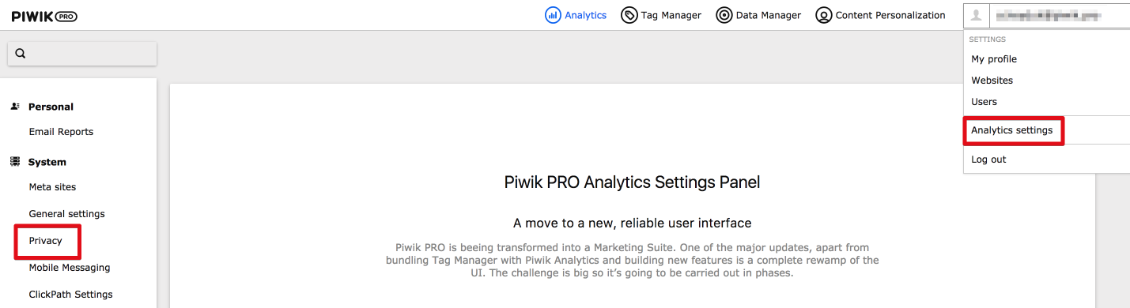Click the System section server icon

pyautogui.click(x=15, y=162)
